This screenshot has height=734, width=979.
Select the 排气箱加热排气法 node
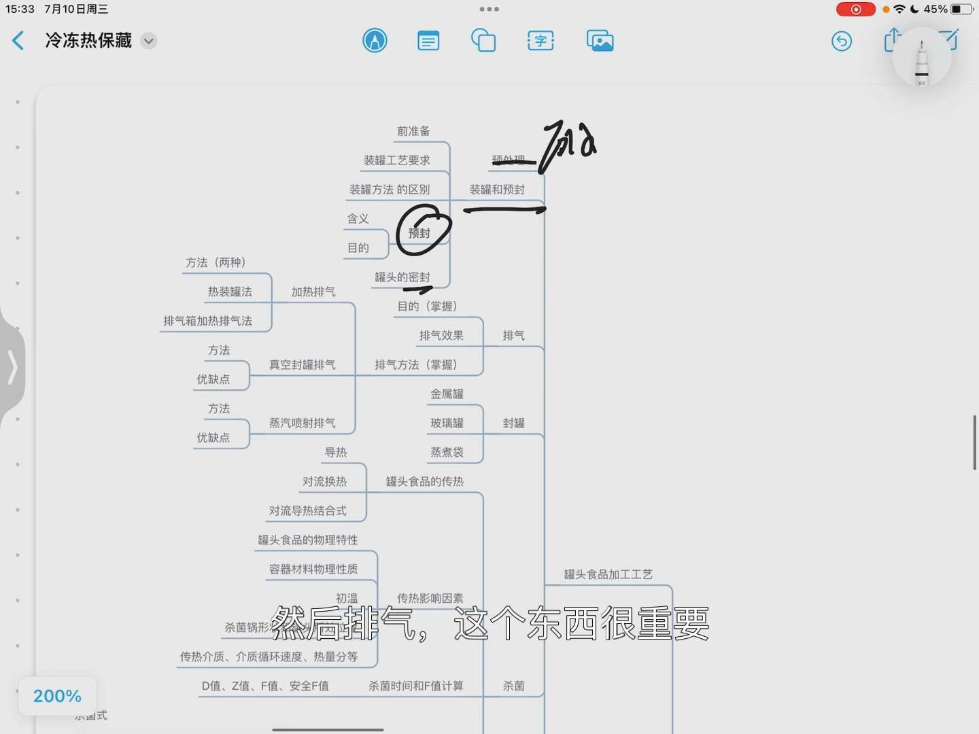click(x=207, y=321)
